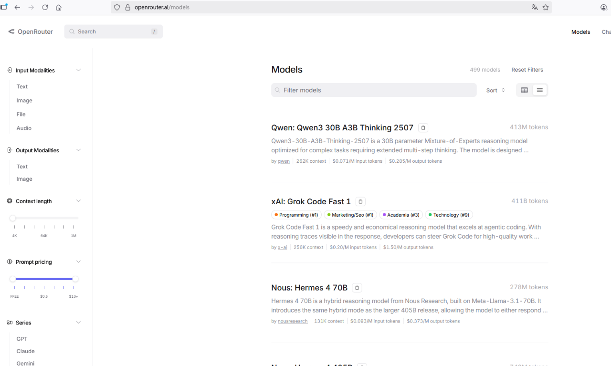
Task: Filter series by Claude
Action: tap(26, 351)
